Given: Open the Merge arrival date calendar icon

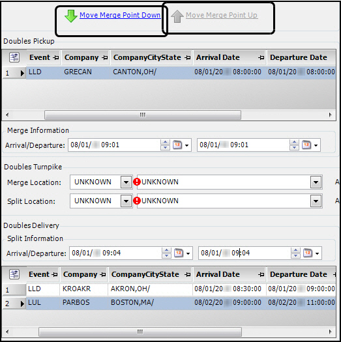Looking at the screenshot, I should coord(177,145).
